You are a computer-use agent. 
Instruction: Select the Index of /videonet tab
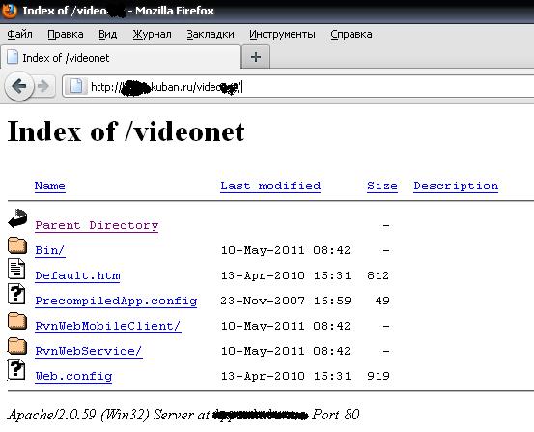pos(121,58)
